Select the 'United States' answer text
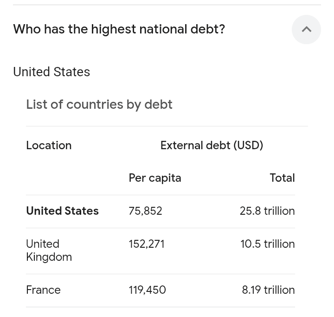 coord(51,72)
